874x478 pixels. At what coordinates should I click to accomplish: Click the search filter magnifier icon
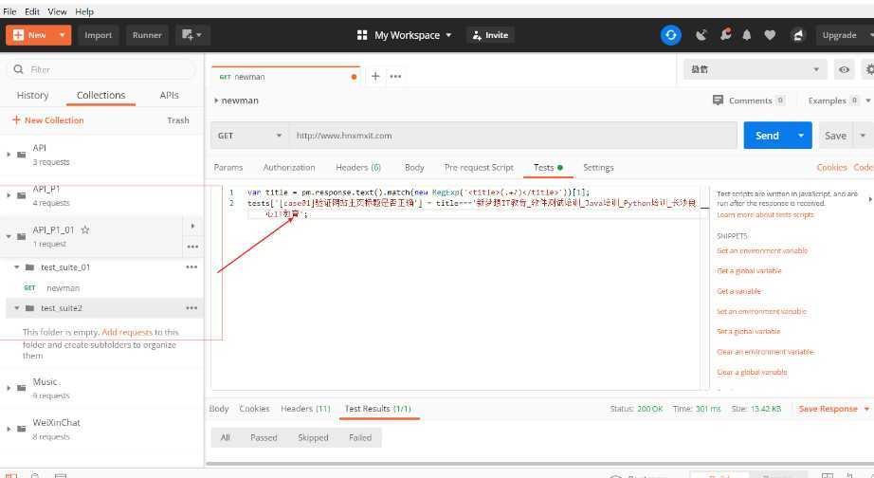18,69
